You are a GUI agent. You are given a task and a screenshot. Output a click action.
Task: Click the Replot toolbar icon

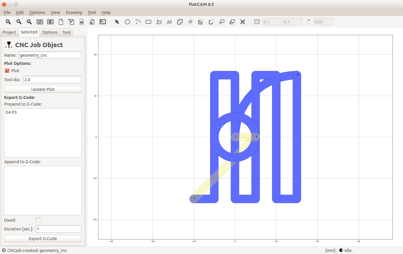(x=50, y=22)
